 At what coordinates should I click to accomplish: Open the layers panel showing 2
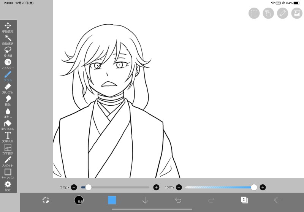coord(244,200)
